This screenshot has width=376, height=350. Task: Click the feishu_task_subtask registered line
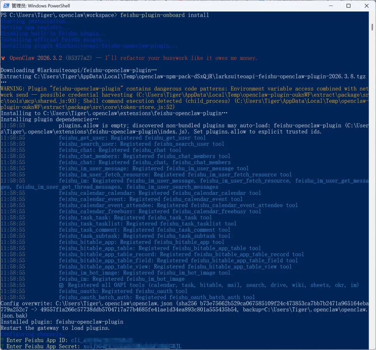click(x=144, y=236)
